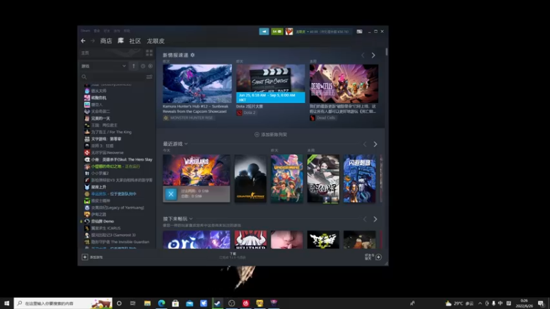Show next play-next shelf page

click(x=375, y=219)
